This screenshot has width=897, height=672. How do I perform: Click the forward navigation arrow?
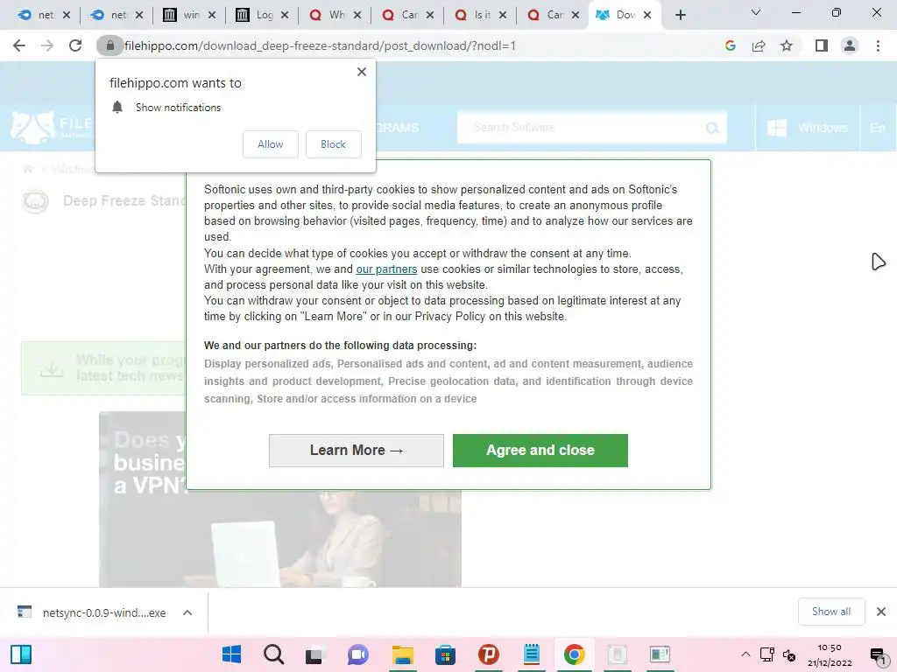pyautogui.click(x=47, y=45)
